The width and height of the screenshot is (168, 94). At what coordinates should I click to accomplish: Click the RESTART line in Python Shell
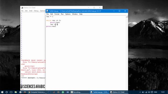(33, 78)
